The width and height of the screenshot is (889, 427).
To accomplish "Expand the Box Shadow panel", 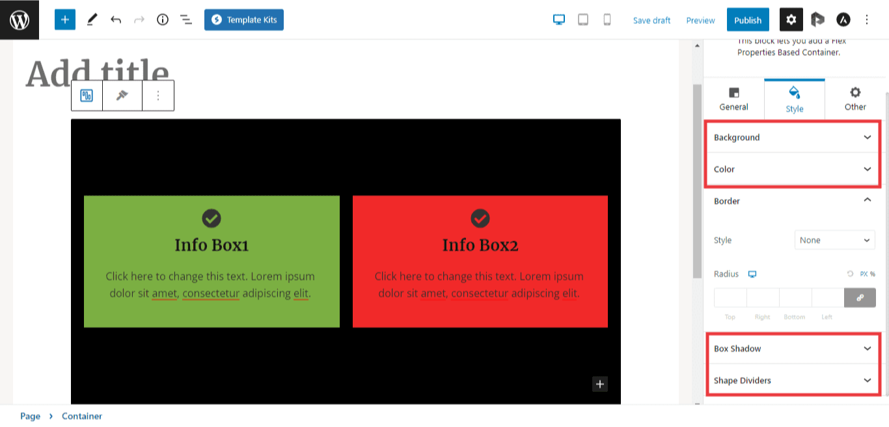I will (x=793, y=348).
